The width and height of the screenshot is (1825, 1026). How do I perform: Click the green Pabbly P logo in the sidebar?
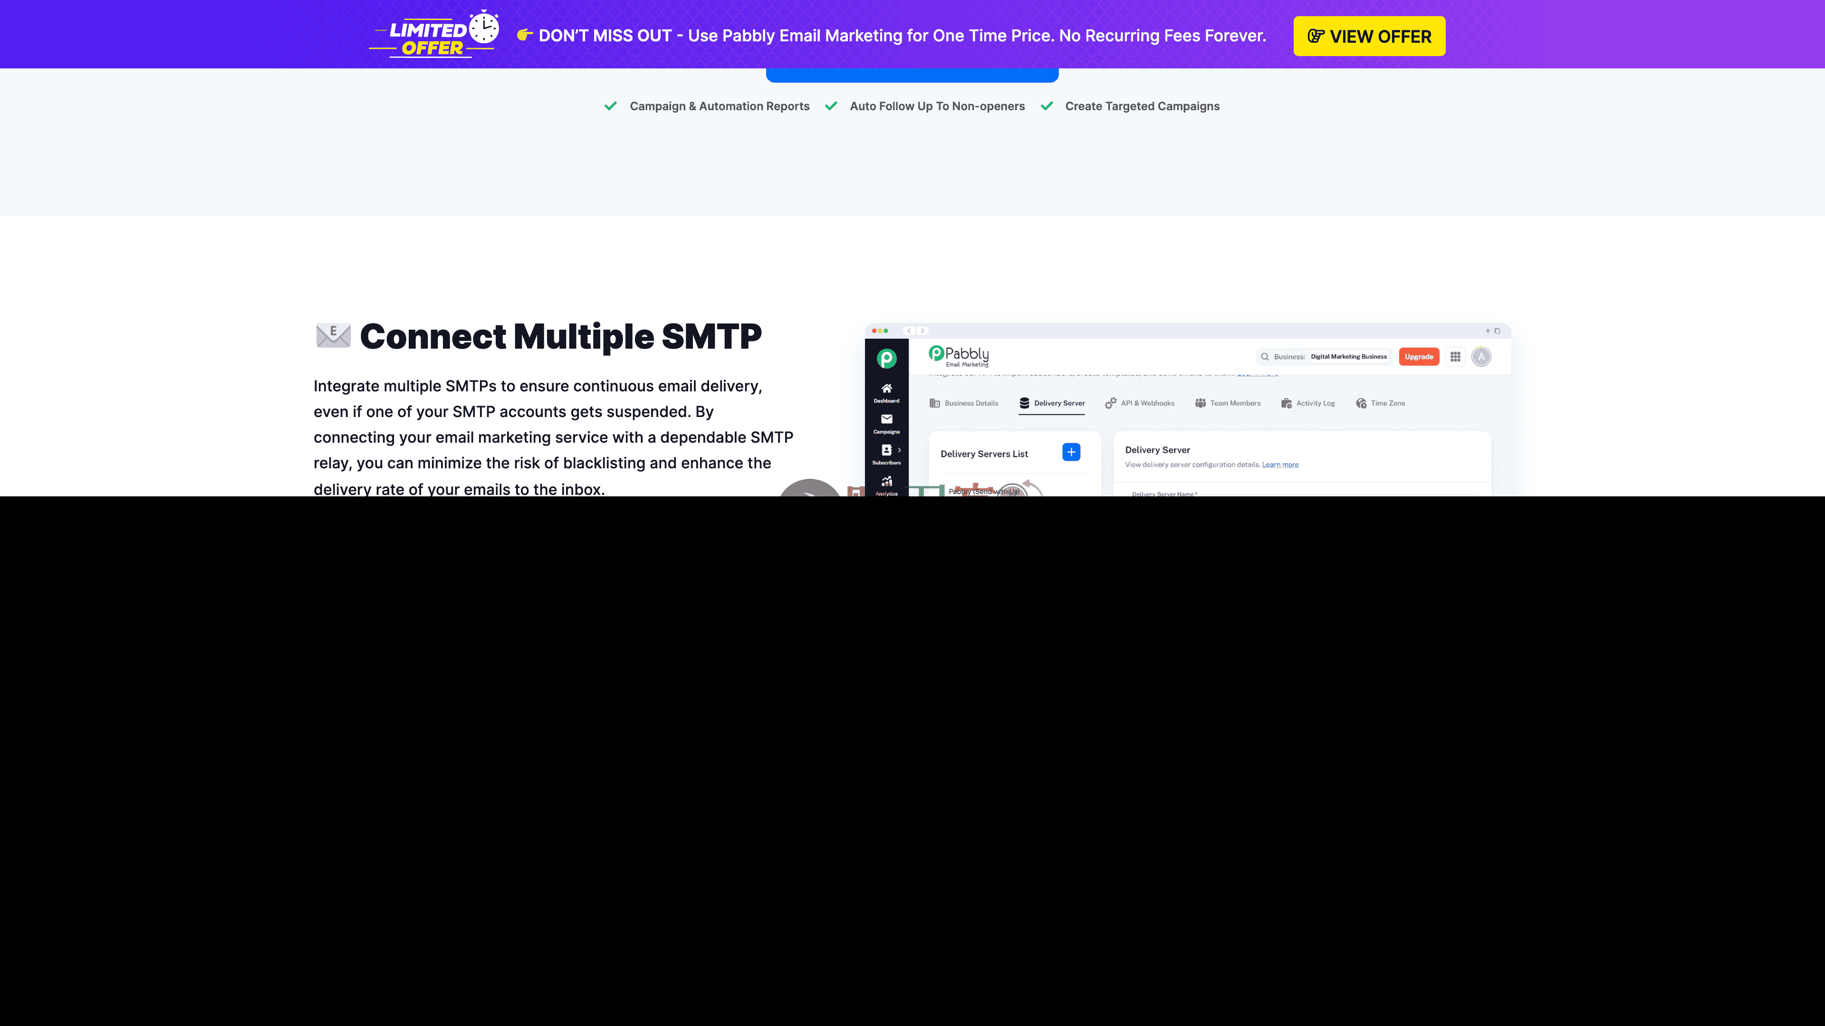coord(886,358)
